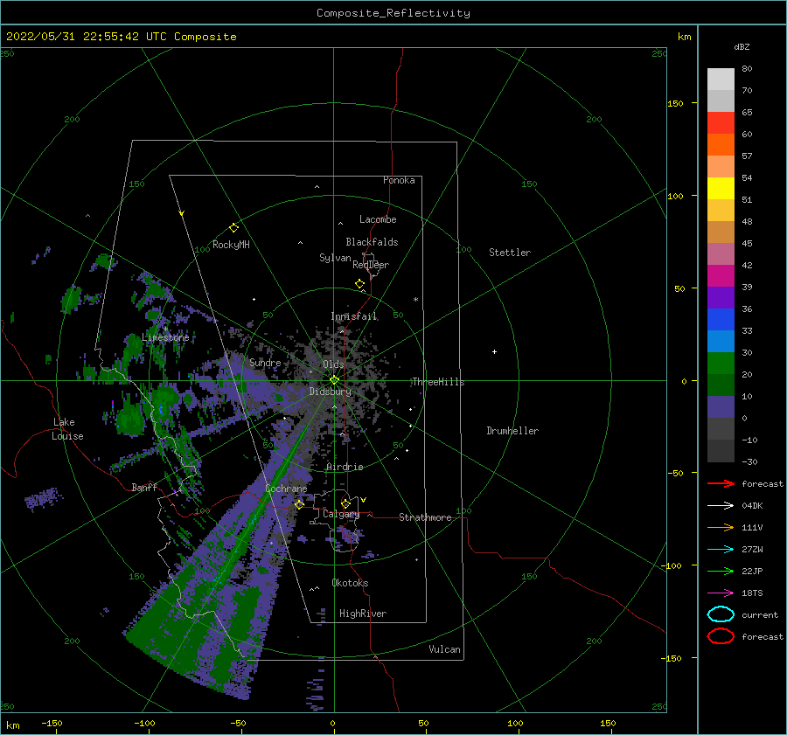Select the magenta swatch in dBZ scale
787x735 pixels.
point(721,276)
